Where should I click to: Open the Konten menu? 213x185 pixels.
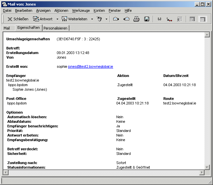99,10
